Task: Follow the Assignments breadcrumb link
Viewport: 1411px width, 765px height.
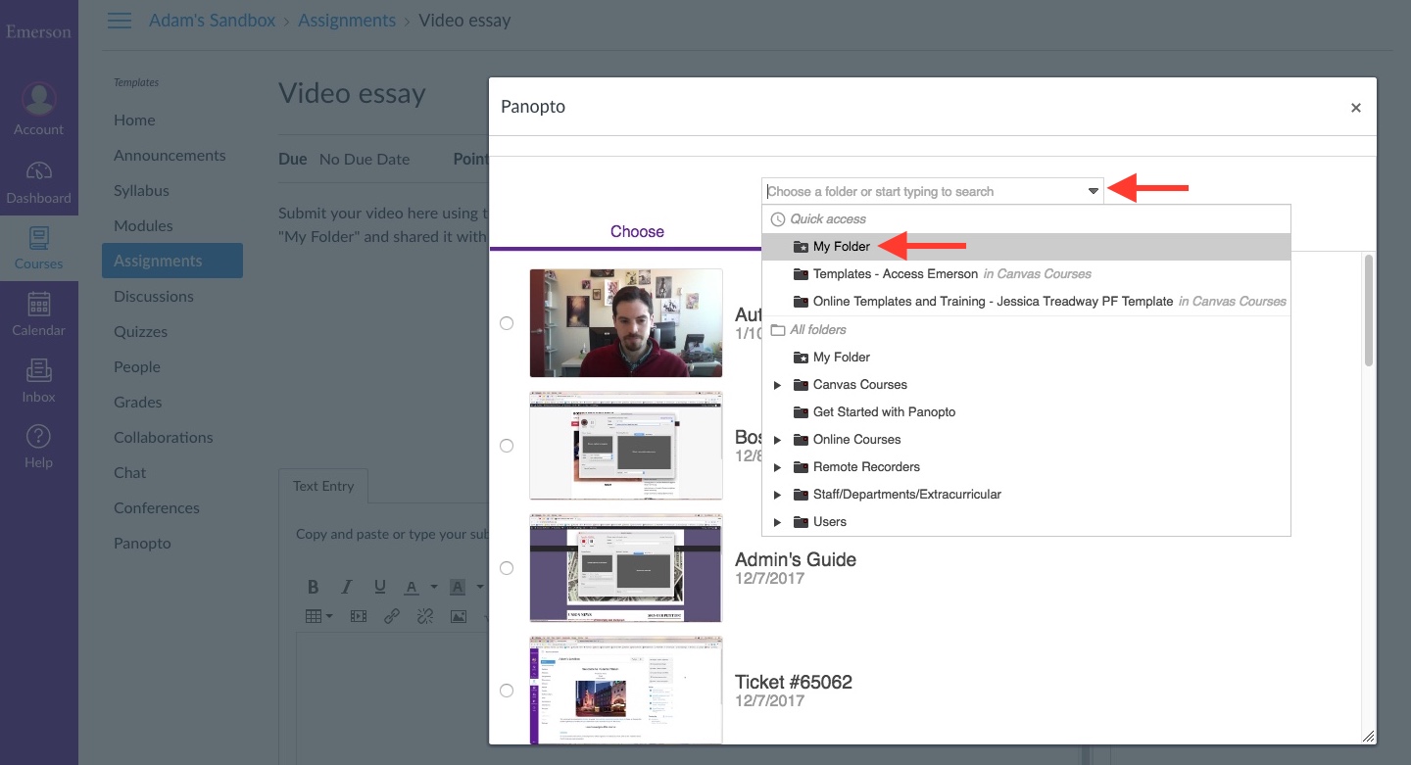Action: coord(347,20)
